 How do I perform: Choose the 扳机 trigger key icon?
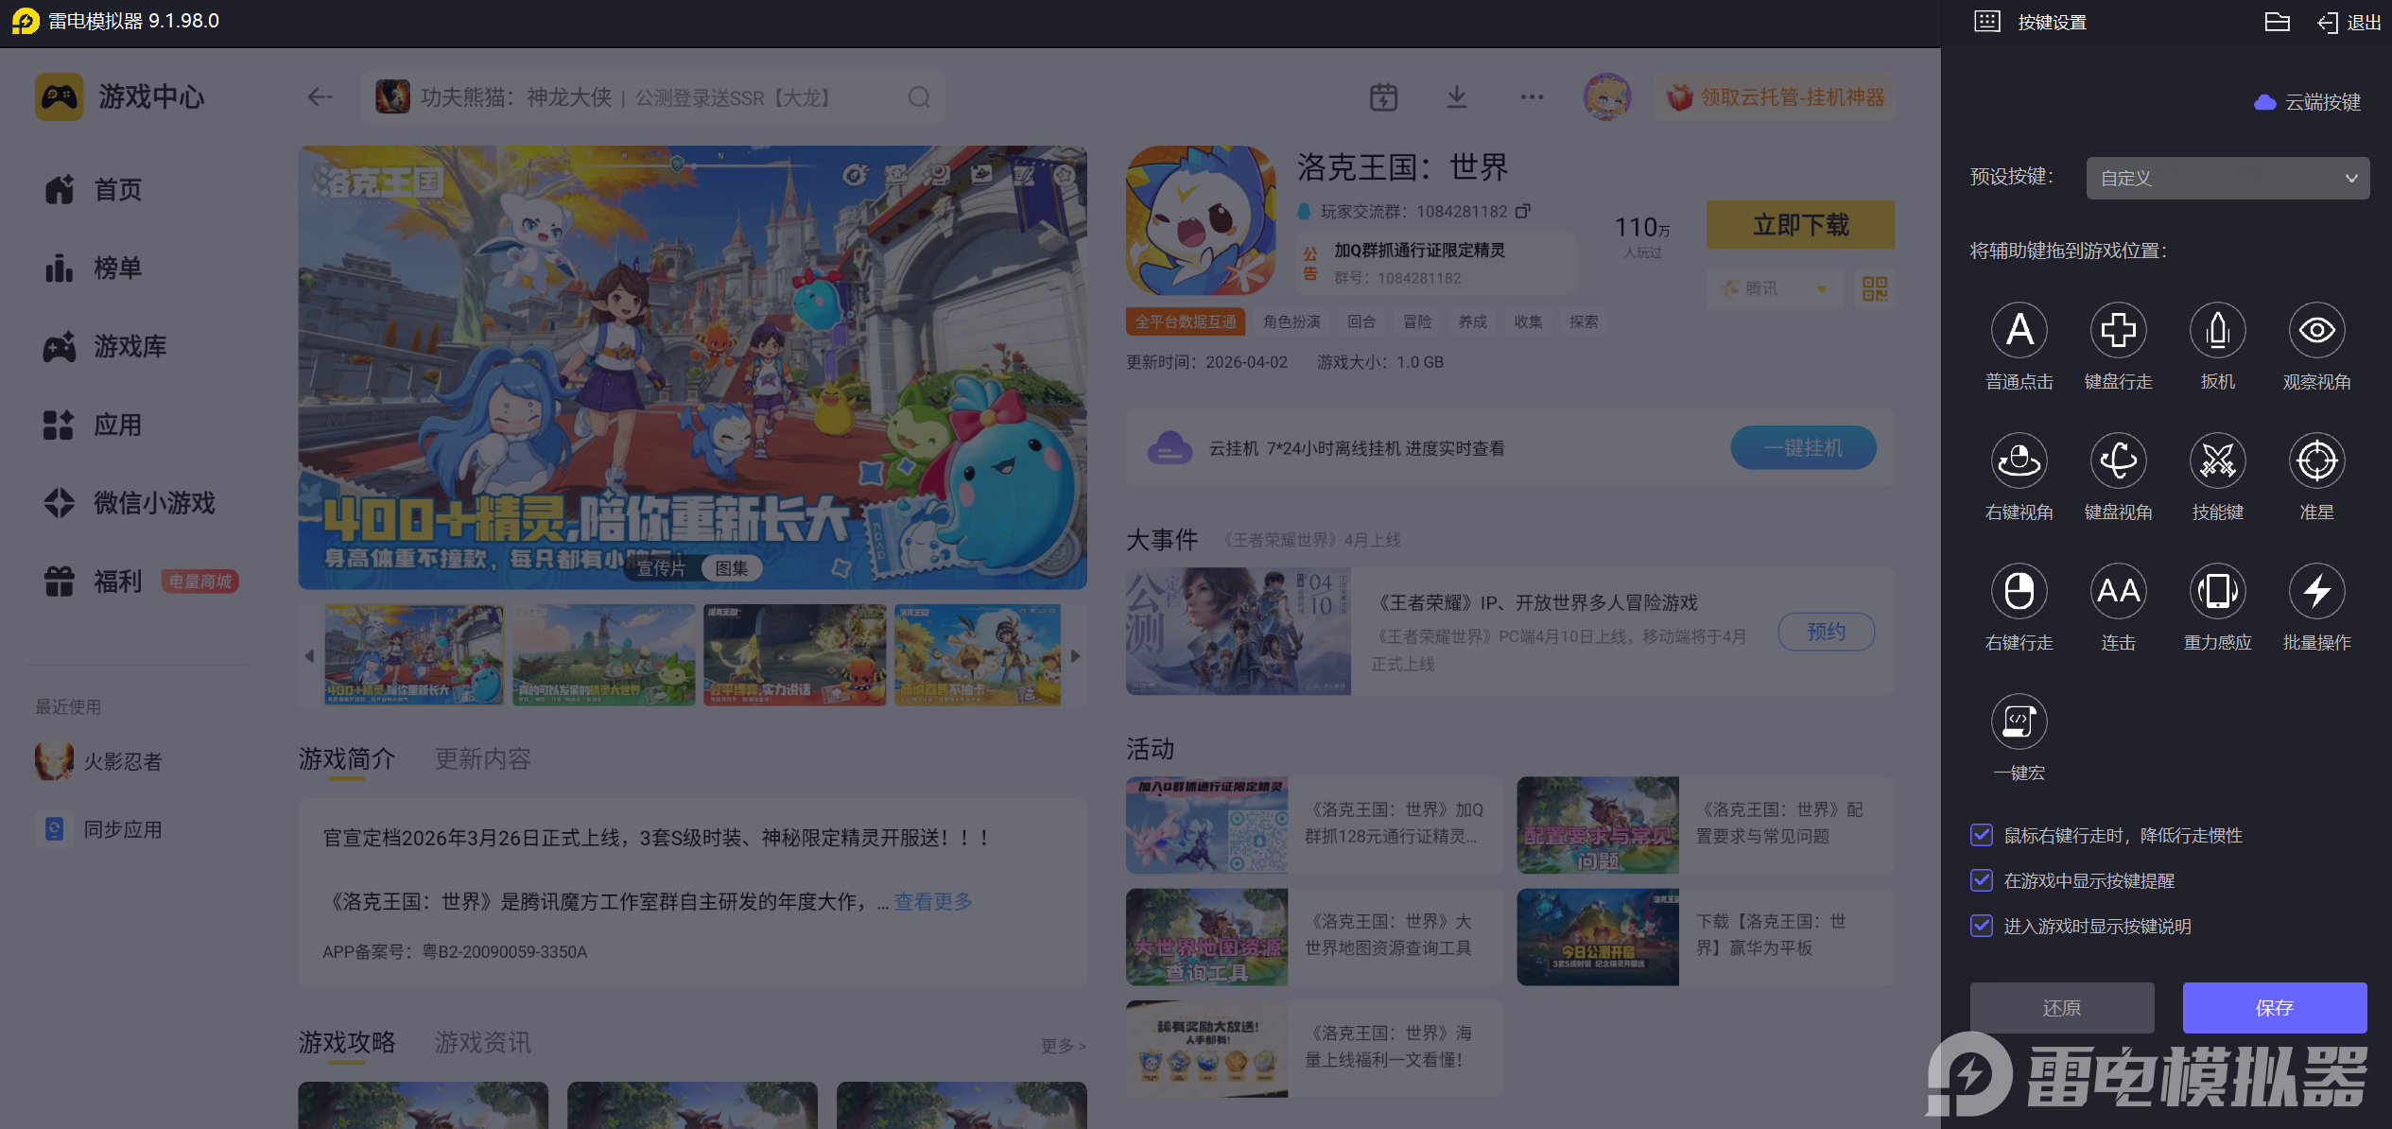coord(2217,331)
